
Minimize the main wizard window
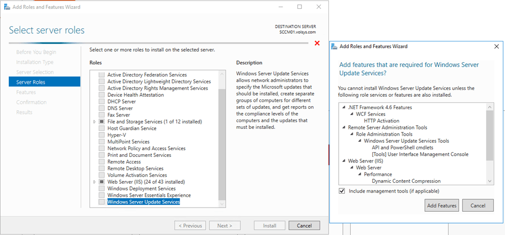click(x=280, y=7)
